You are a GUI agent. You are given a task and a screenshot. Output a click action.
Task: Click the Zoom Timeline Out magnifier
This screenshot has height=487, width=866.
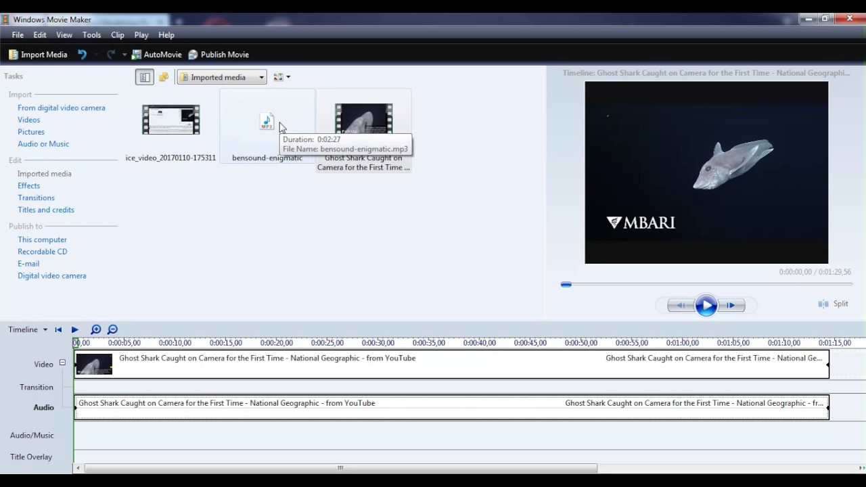point(112,330)
